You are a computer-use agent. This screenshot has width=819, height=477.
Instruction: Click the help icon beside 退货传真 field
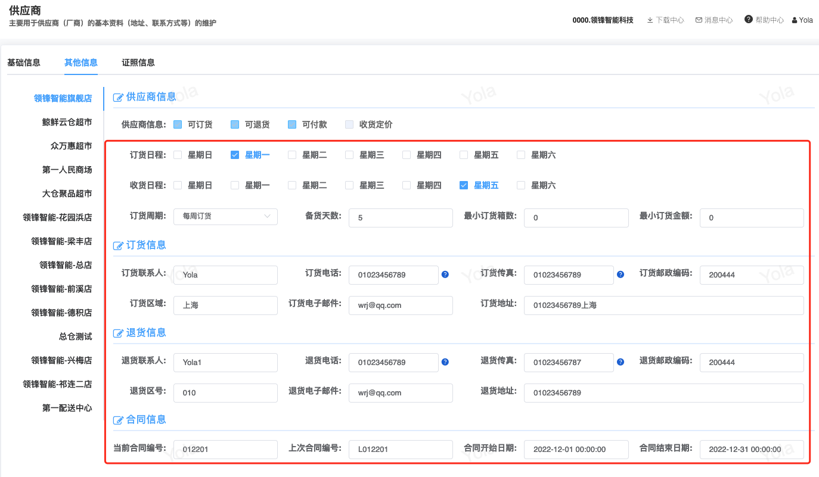pos(620,362)
